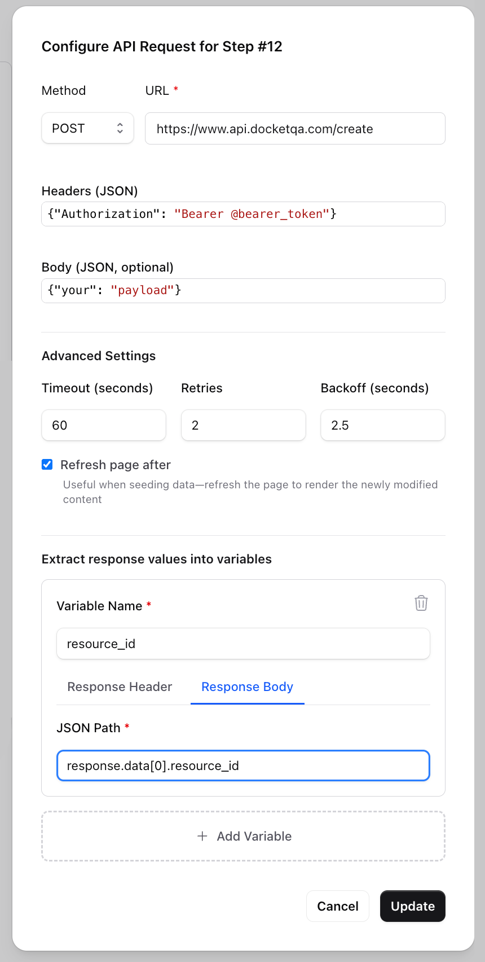Click the plus icon beside Add Variable
This screenshot has height=962, width=485.
pos(202,836)
